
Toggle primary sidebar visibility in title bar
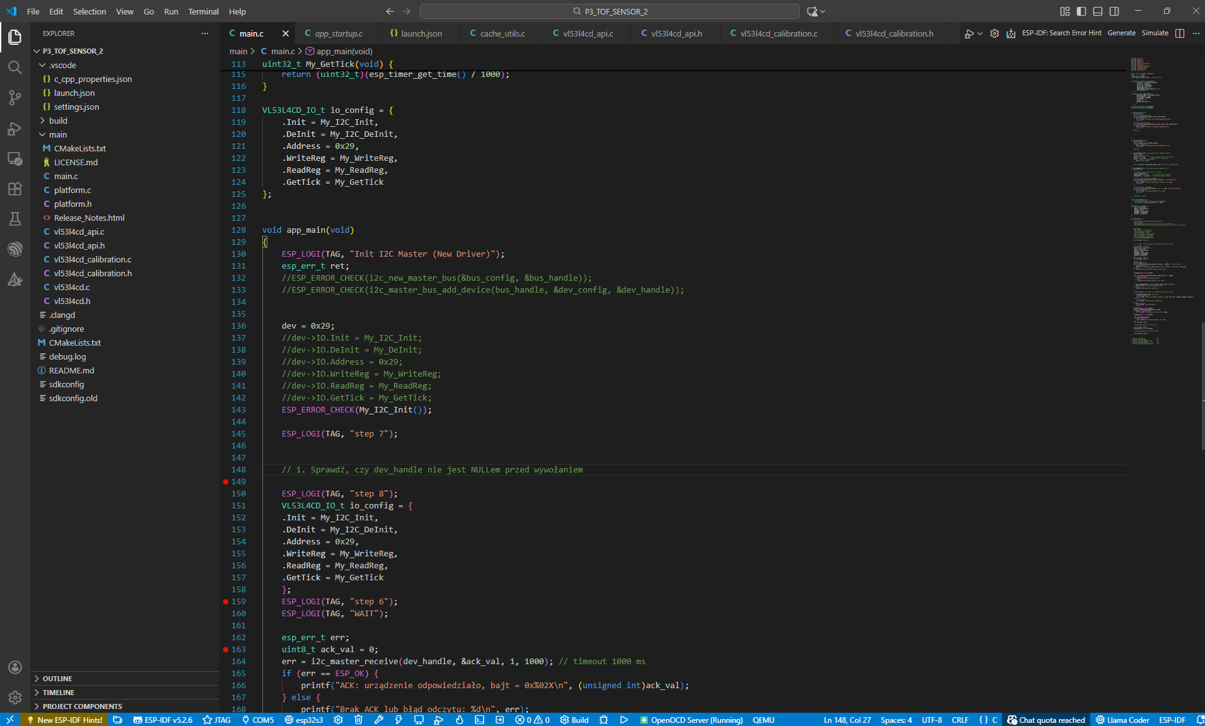tap(1081, 11)
